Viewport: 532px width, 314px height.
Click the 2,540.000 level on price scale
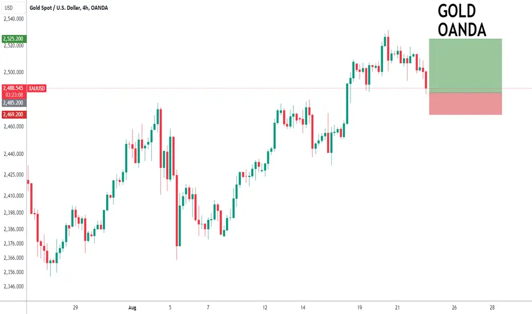[14, 19]
